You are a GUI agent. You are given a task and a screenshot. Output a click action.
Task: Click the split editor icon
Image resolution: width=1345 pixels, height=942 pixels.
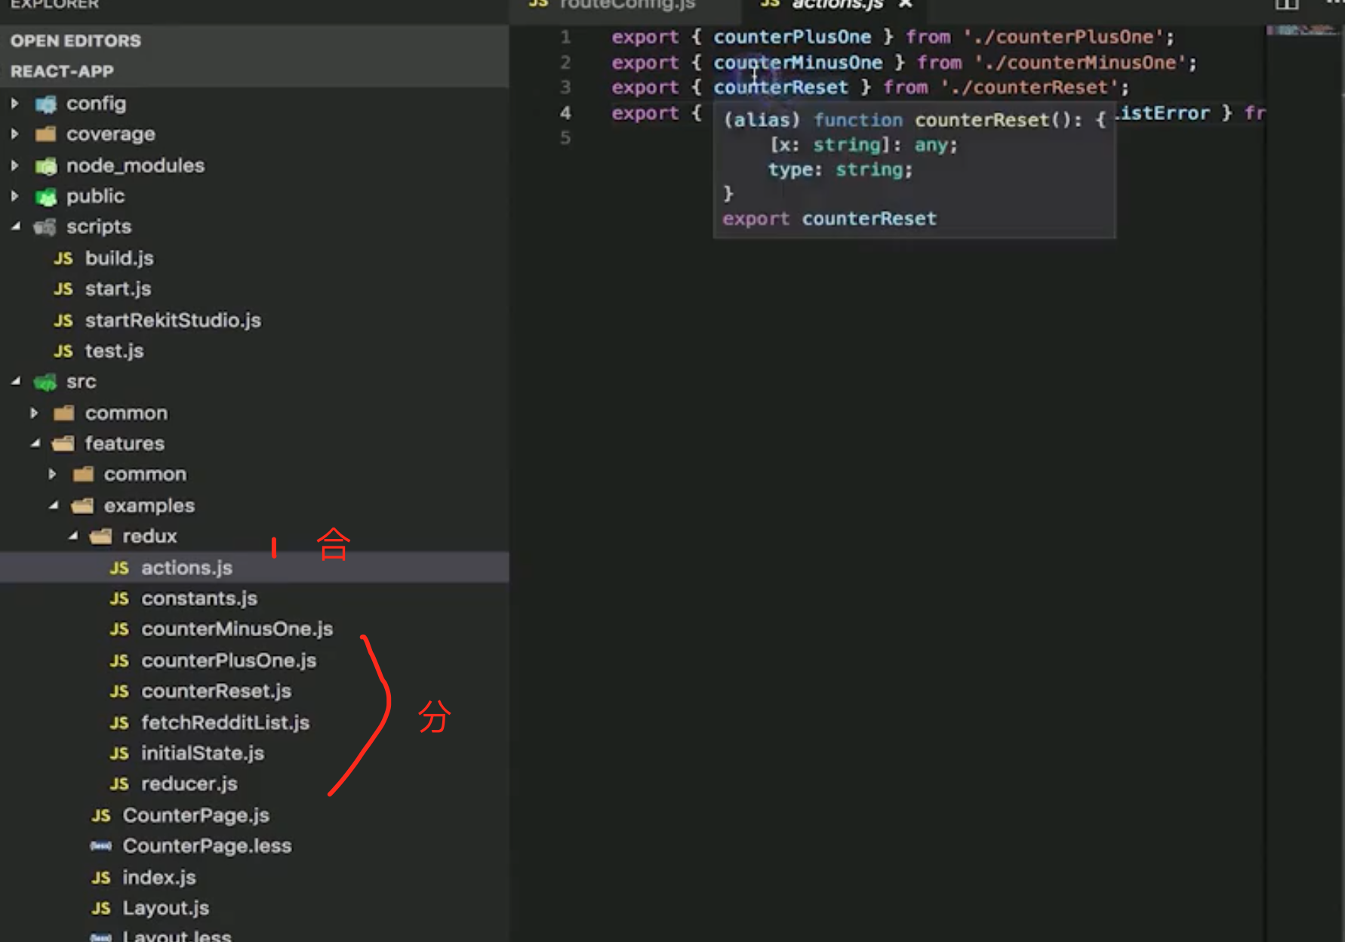pos(1287,5)
